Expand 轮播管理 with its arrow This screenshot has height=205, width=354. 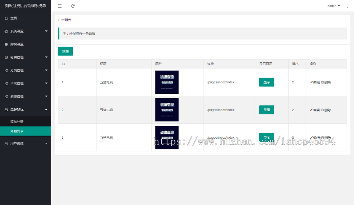click(46, 57)
